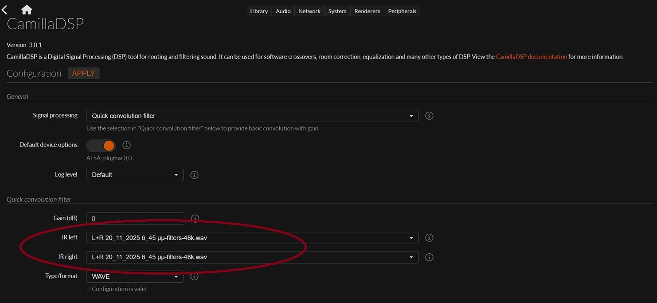Go to home via house icon
The height and width of the screenshot is (303, 657).
(27, 10)
